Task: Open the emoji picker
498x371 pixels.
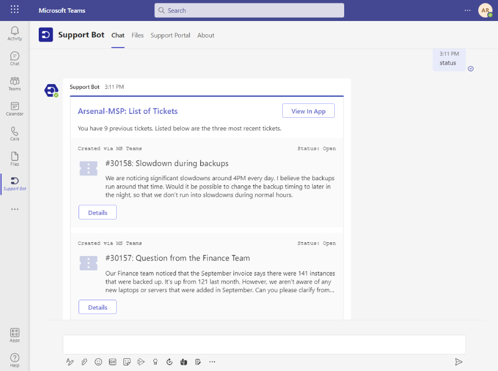Action: tap(98, 362)
